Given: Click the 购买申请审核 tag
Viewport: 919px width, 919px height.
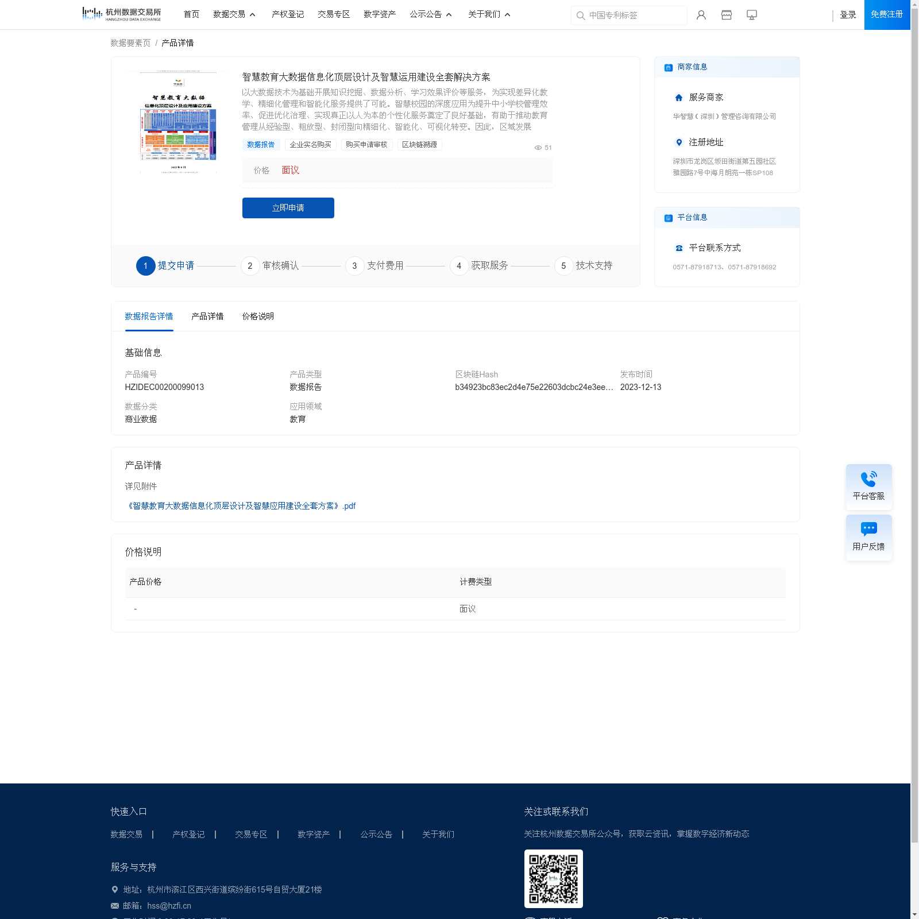Looking at the screenshot, I should (x=366, y=145).
